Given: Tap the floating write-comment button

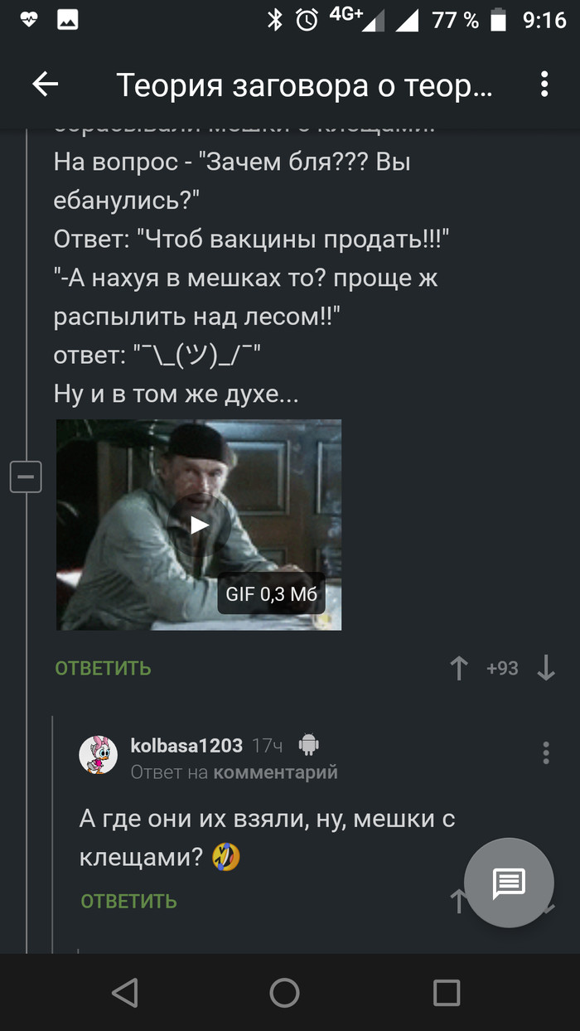Looking at the screenshot, I should tap(509, 883).
